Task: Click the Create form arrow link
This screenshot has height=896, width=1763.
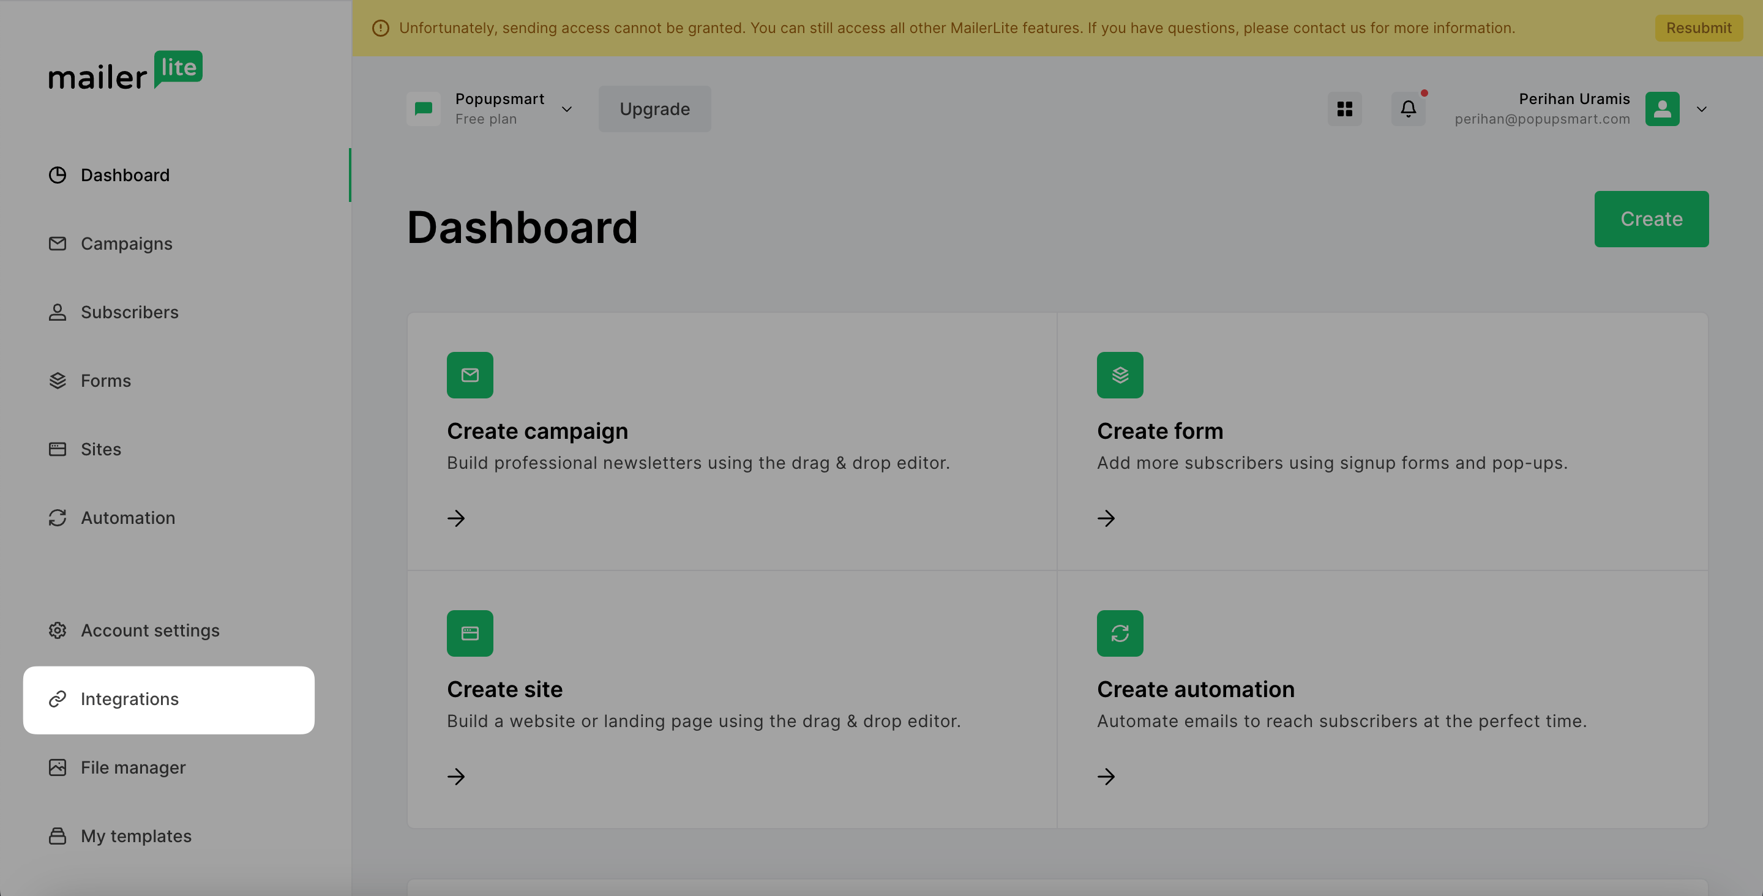Action: 1105,519
